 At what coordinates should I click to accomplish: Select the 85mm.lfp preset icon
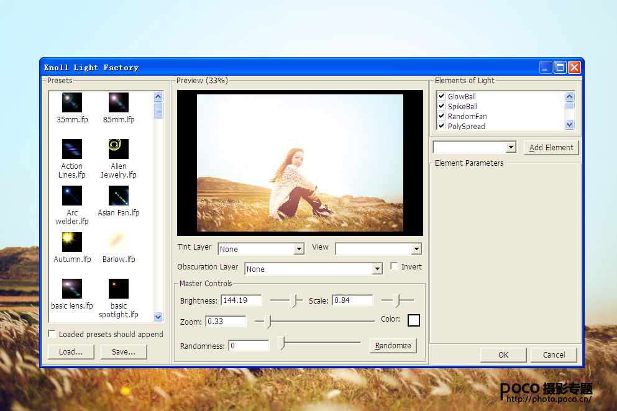point(119,102)
